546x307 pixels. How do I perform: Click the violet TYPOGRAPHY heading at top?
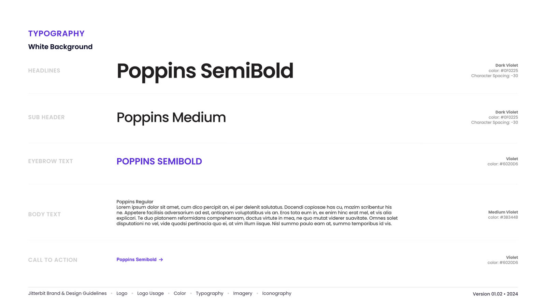click(x=56, y=33)
